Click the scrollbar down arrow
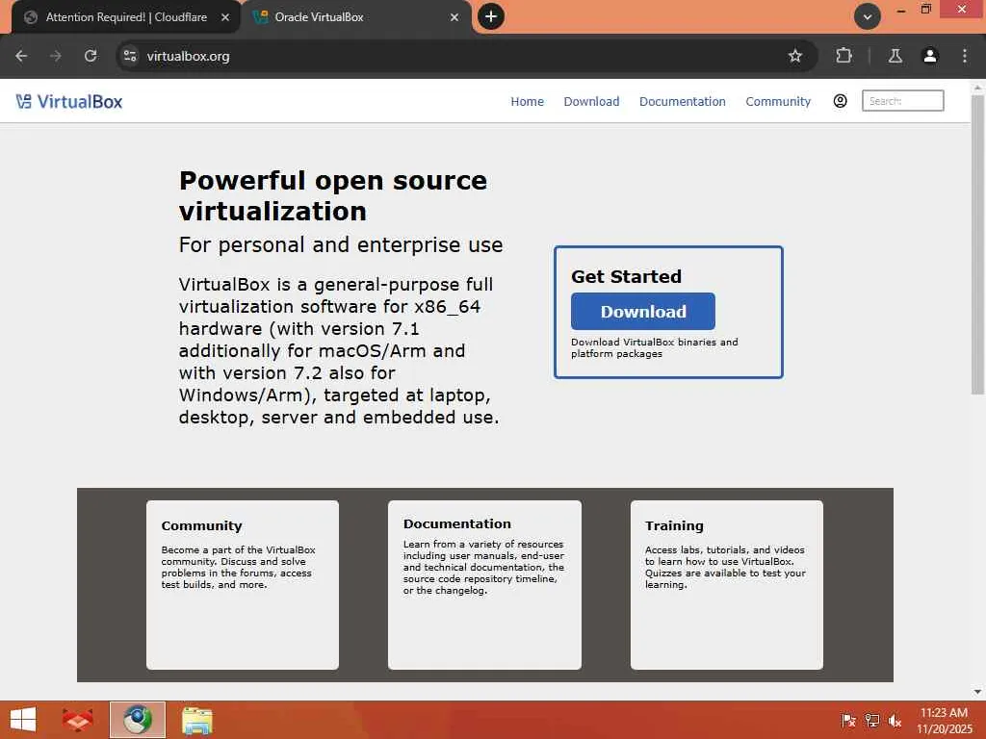Screen dimensions: 986x739 pos(977,692)
